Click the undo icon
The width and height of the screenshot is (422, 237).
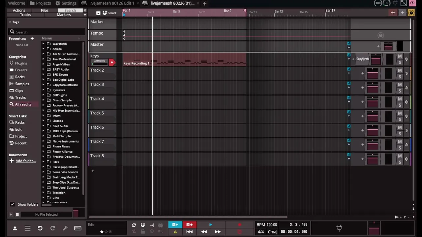tap(40, 228)
